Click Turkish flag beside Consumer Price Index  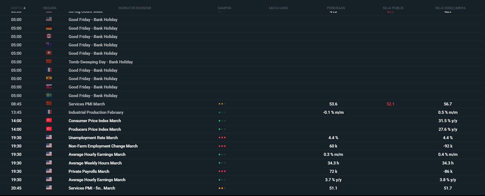tap(49, 120)
